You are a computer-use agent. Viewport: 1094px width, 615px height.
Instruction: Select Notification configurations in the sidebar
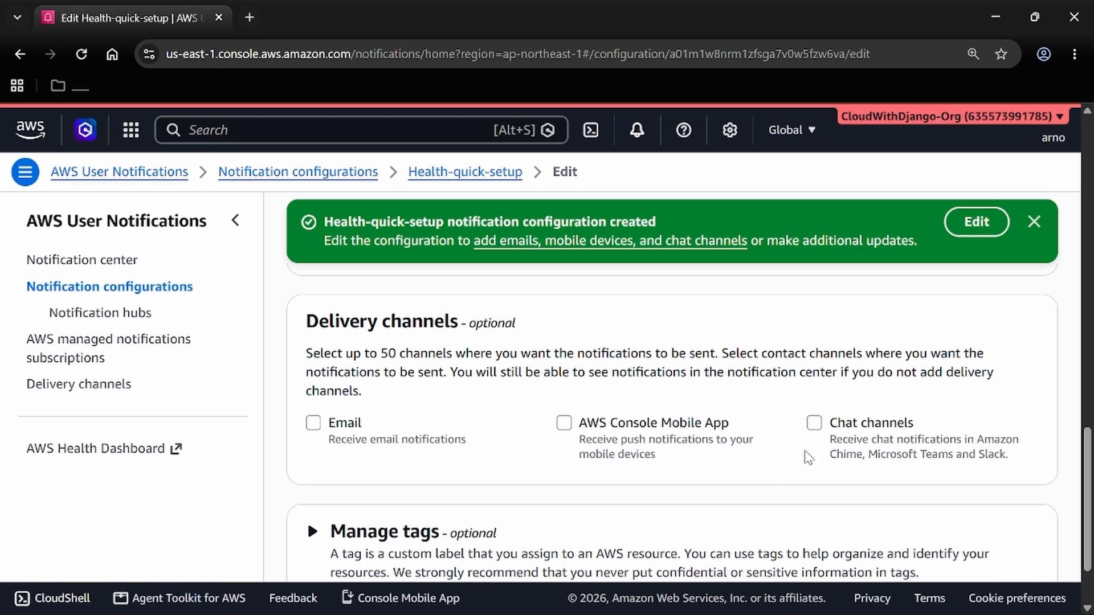point(109,286)
